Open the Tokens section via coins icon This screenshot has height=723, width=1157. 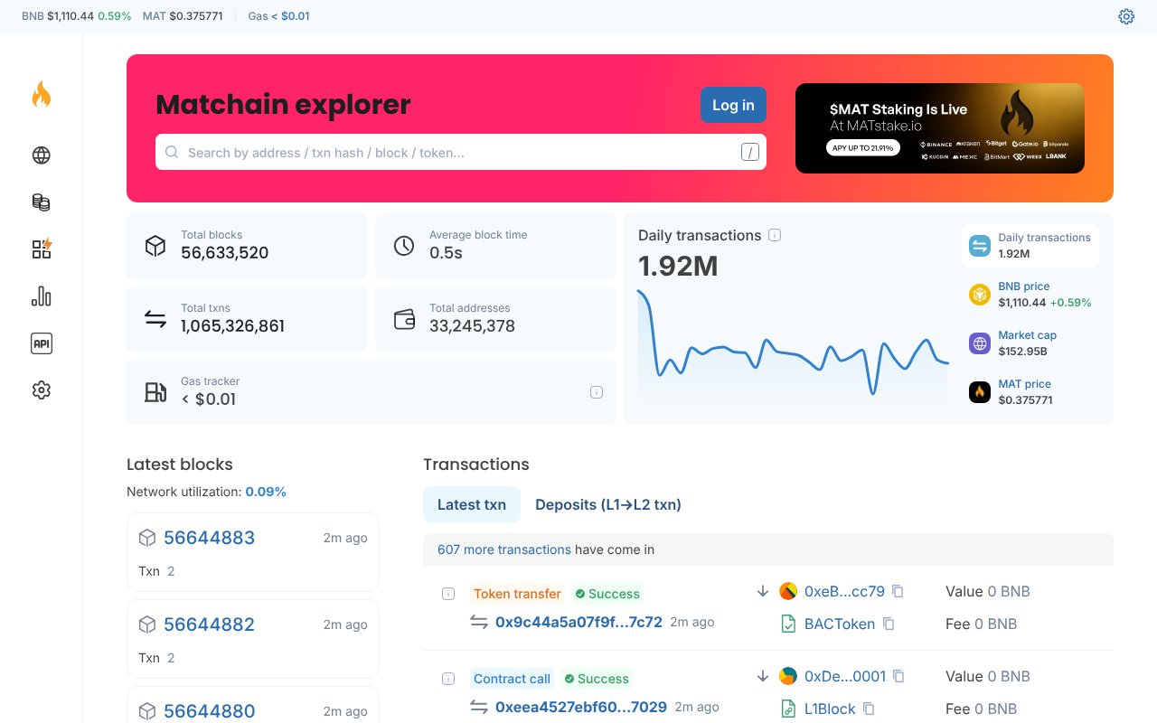pos(41,202)
